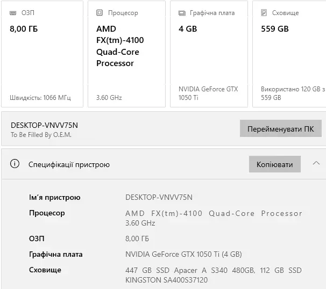Click the Apacer and KINGSTON SSD storage value
This screenshot has width=326, height=289.
pyautogui.click(x=213, y=275)
